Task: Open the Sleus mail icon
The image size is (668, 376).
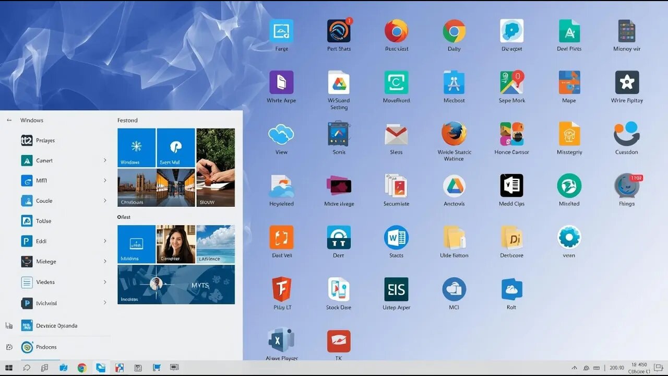Action: [396, 135]
